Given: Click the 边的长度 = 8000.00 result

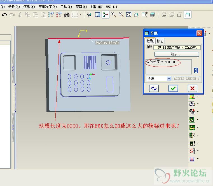Looking at the screenshot, I should tap(161, 62).
